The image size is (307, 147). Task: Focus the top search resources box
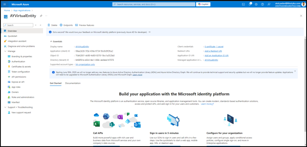tap(154, 4)
